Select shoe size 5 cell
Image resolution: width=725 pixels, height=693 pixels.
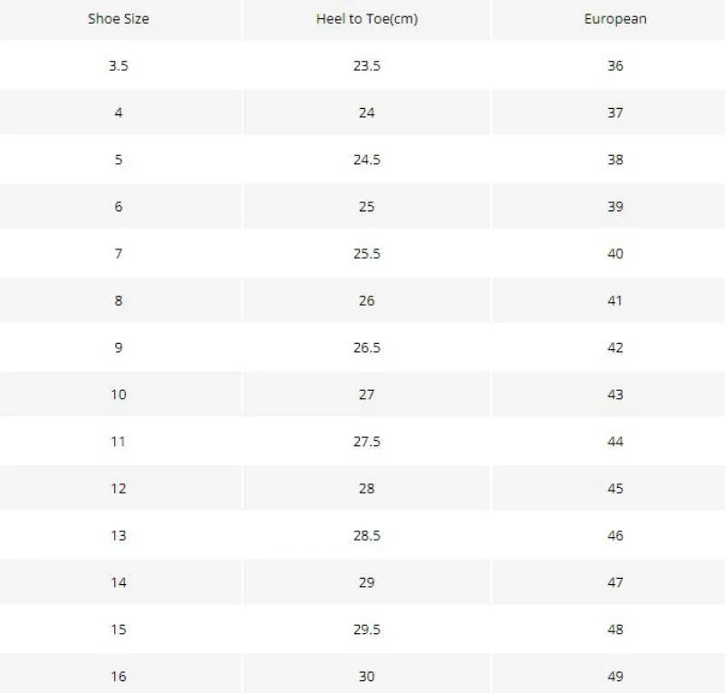click(x=119, y=160)
